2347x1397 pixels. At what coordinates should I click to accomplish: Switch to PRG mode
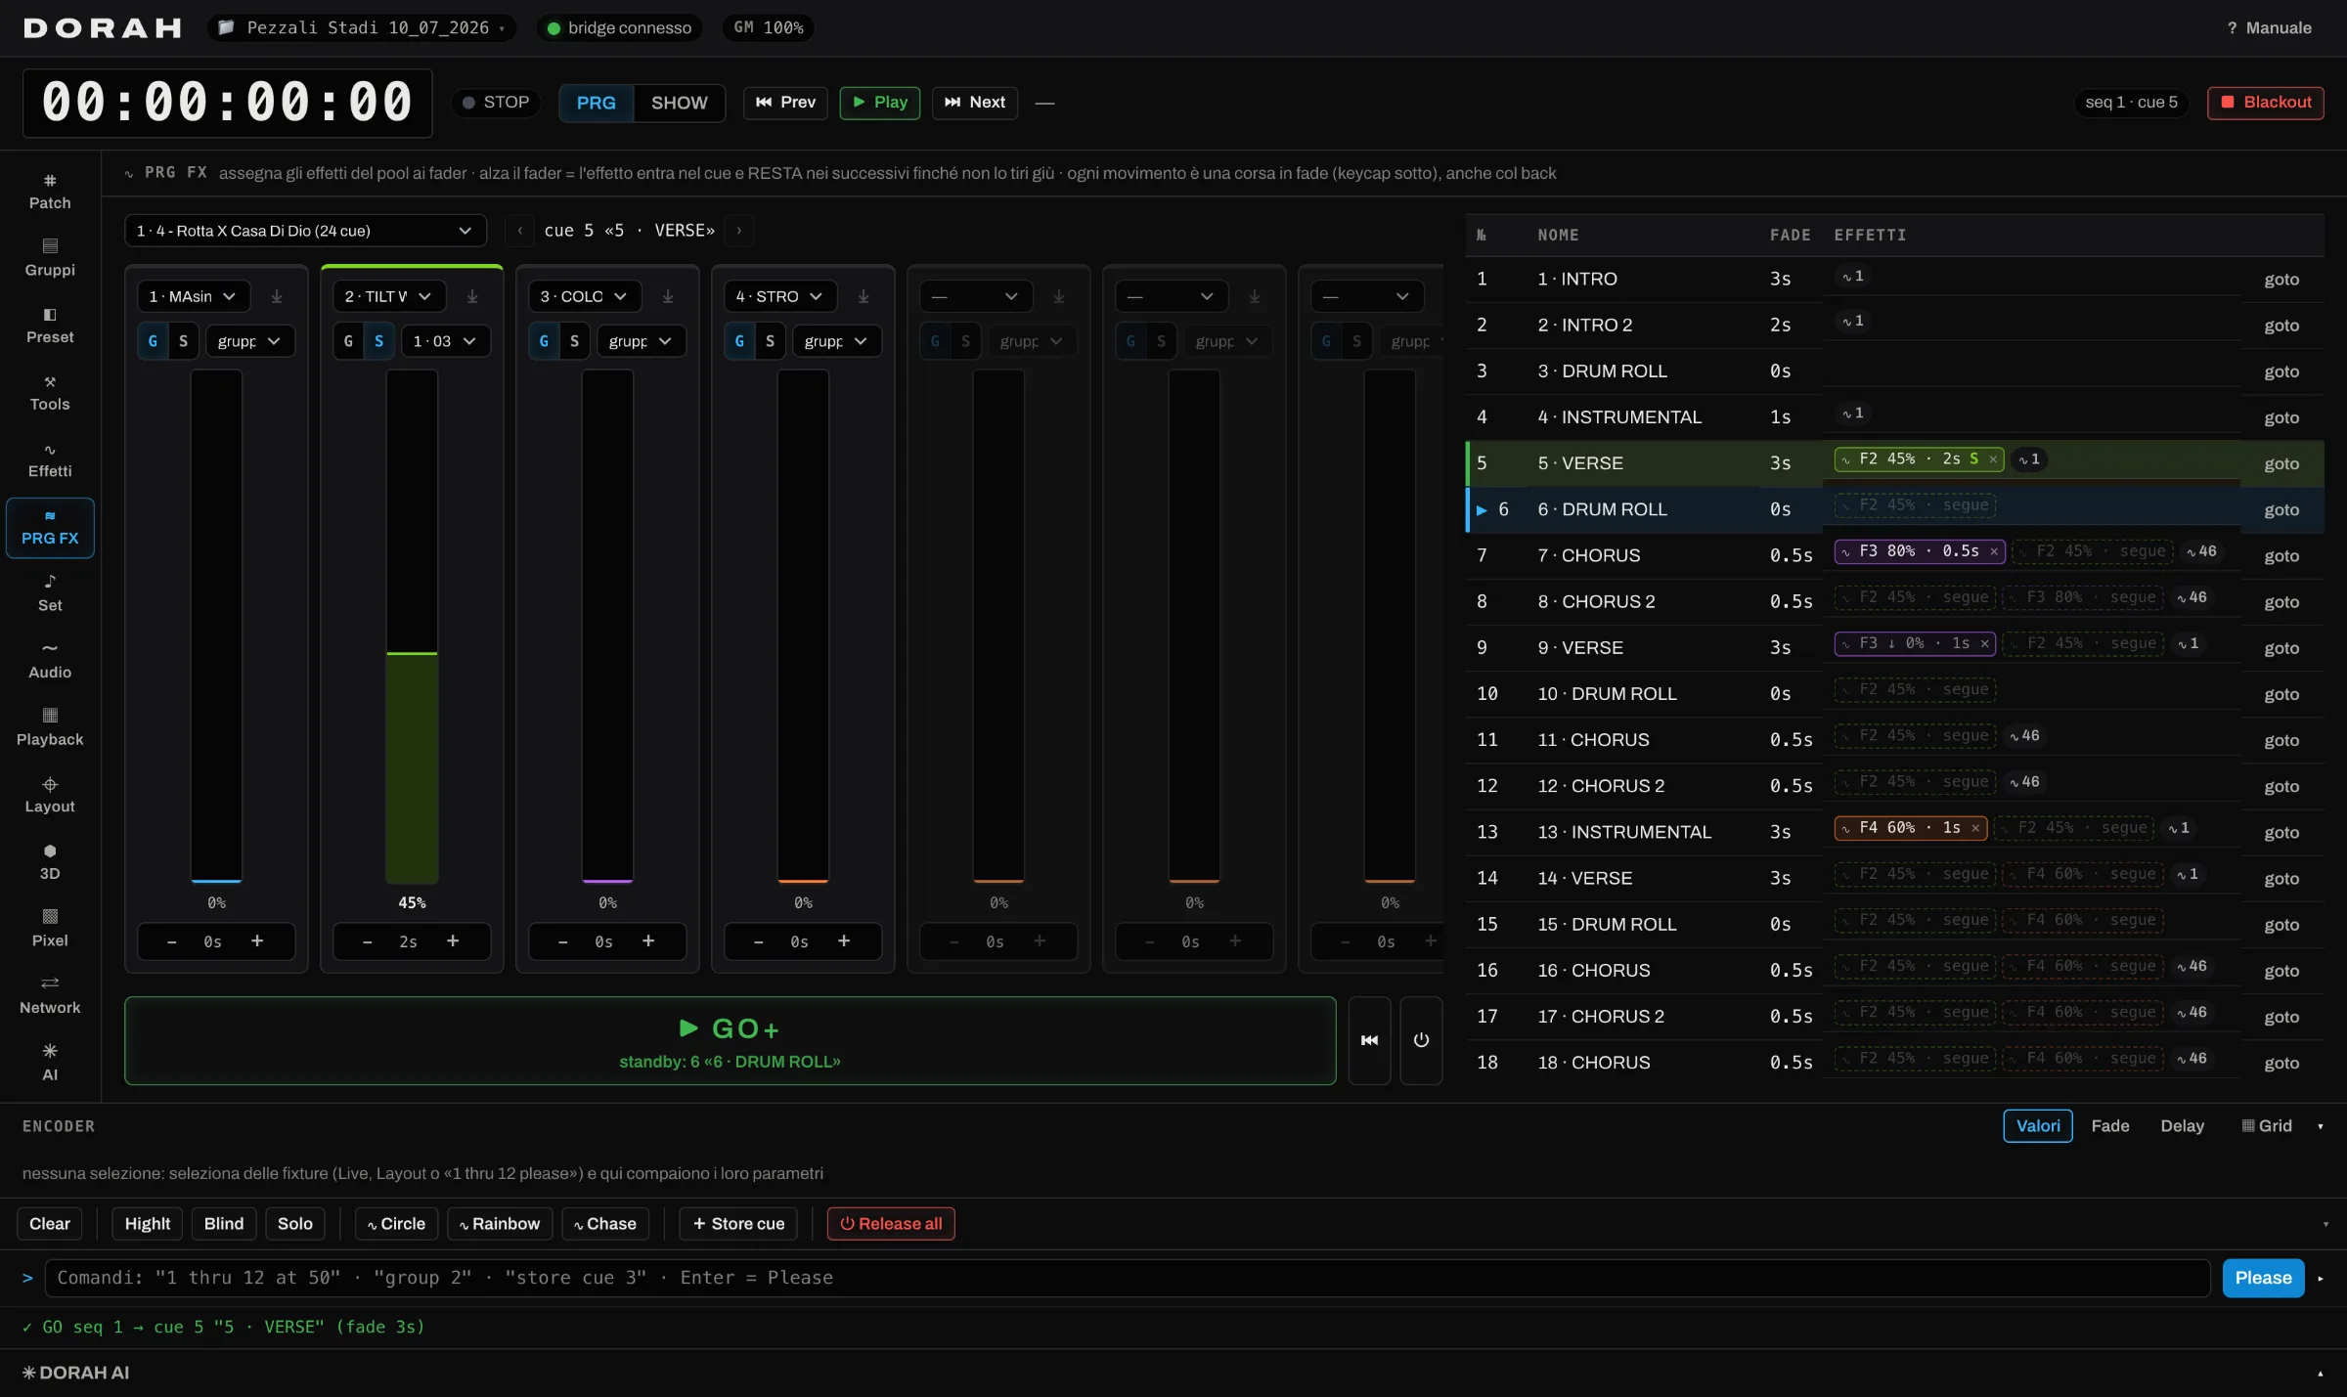tap(597, 103)
